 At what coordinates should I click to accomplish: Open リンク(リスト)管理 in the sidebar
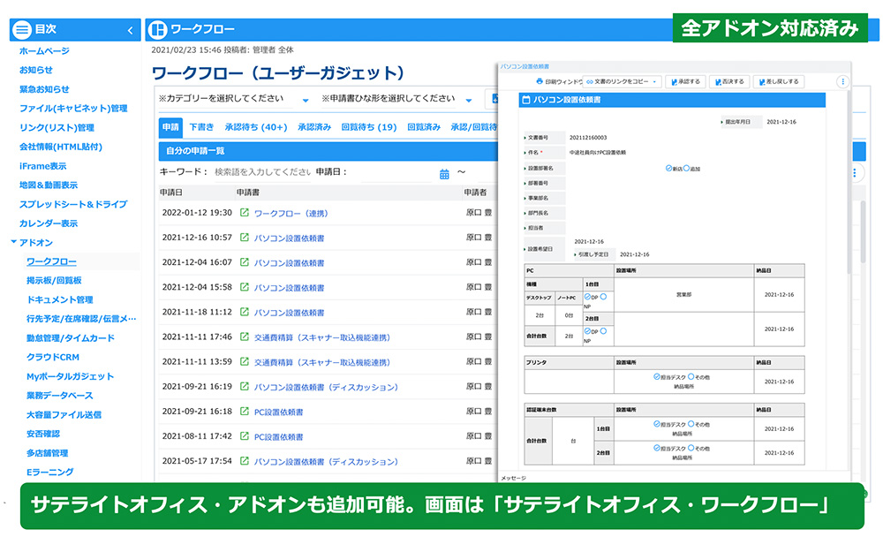[57, 127]
